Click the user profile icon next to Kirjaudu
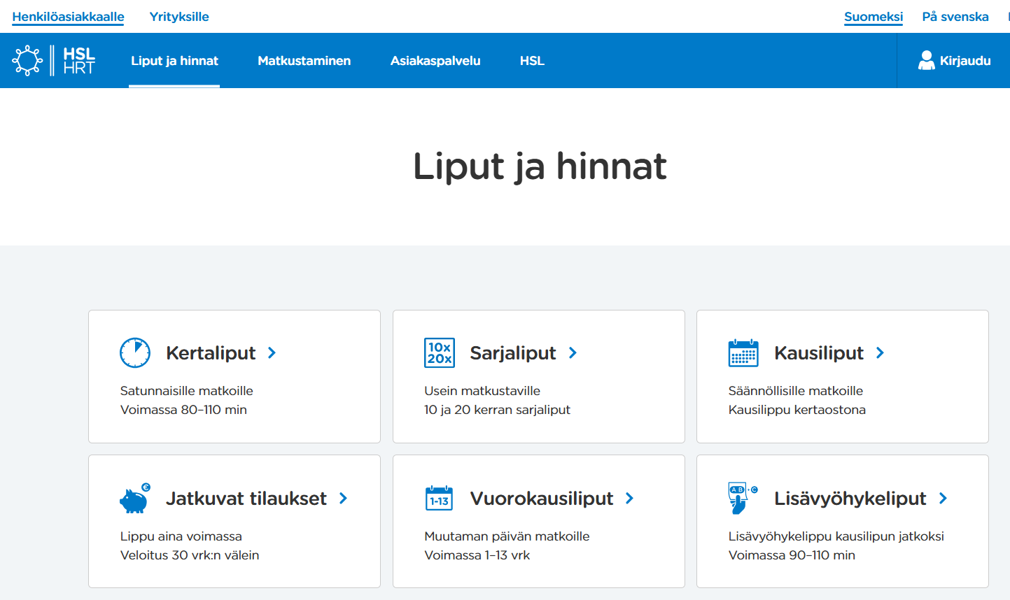Screen dimensions: 1010x600 pos(926,61)
